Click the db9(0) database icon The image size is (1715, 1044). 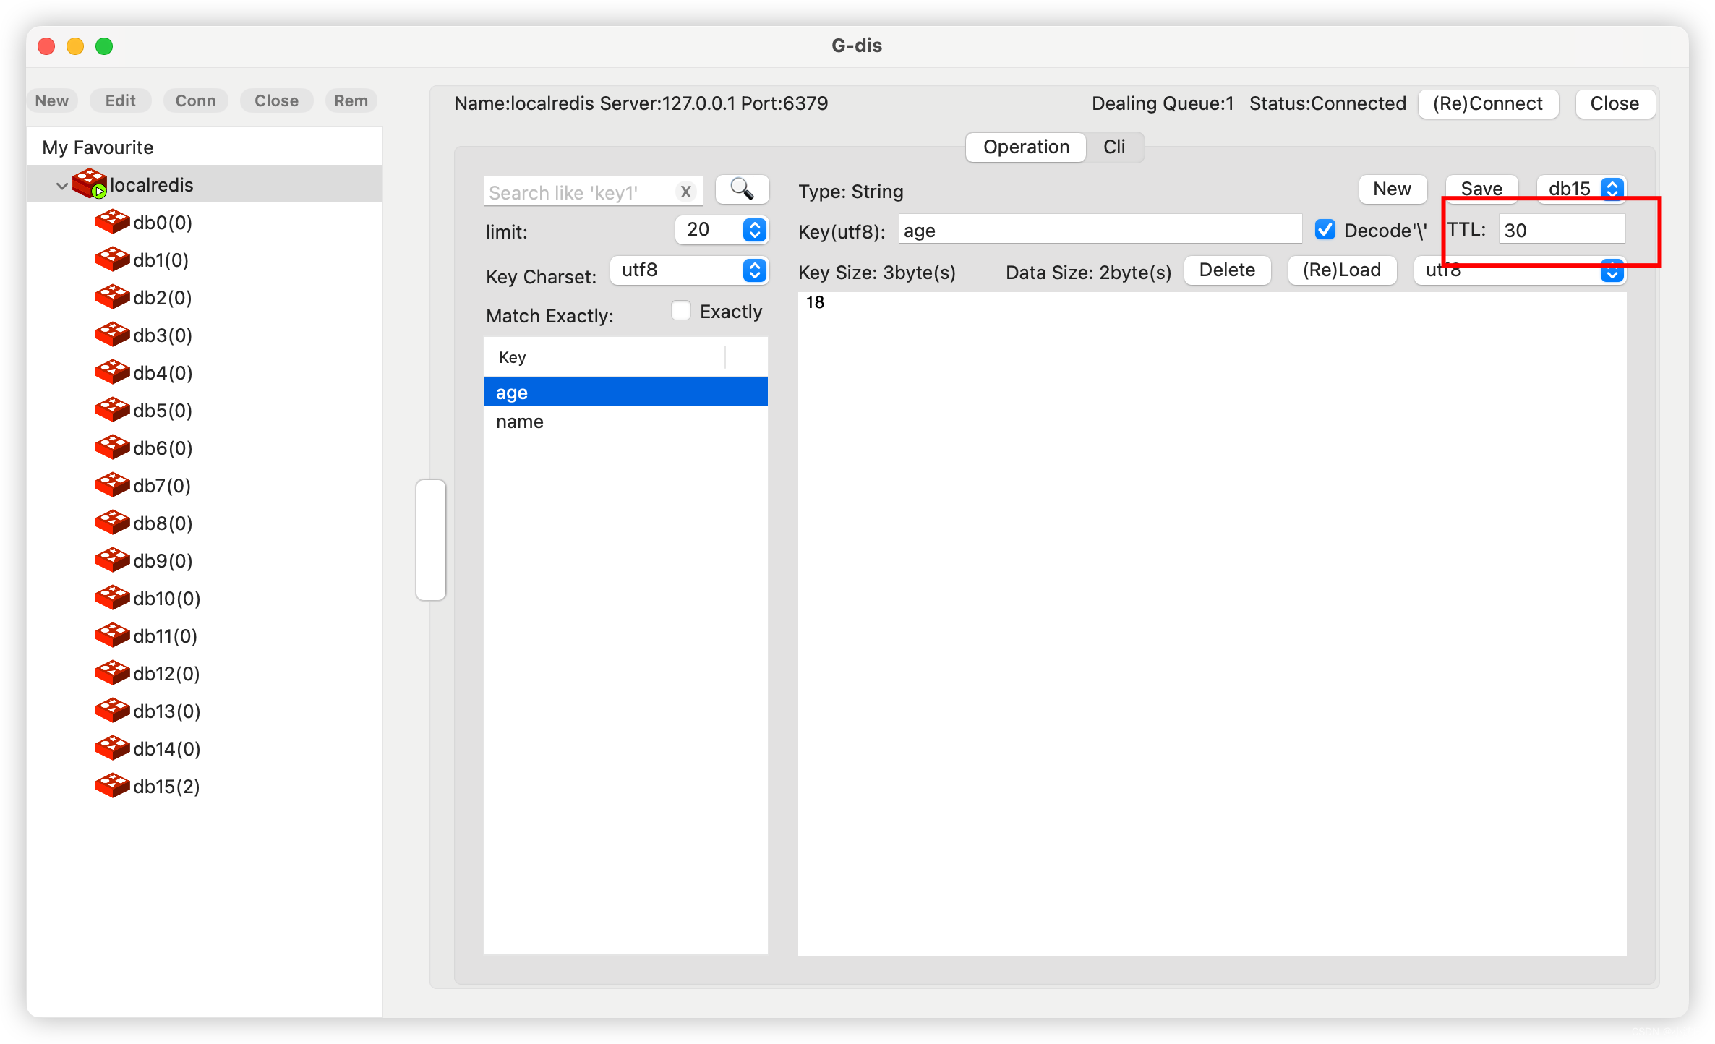tap(112, 560)
